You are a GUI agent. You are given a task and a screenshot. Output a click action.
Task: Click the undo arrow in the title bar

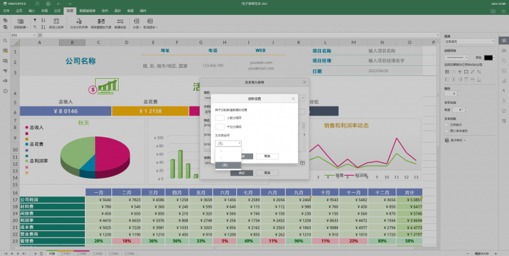[x=59, y=3]
